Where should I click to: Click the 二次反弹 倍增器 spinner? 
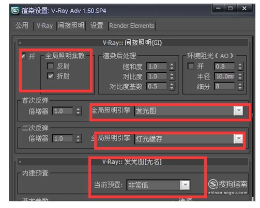(78, 138)
